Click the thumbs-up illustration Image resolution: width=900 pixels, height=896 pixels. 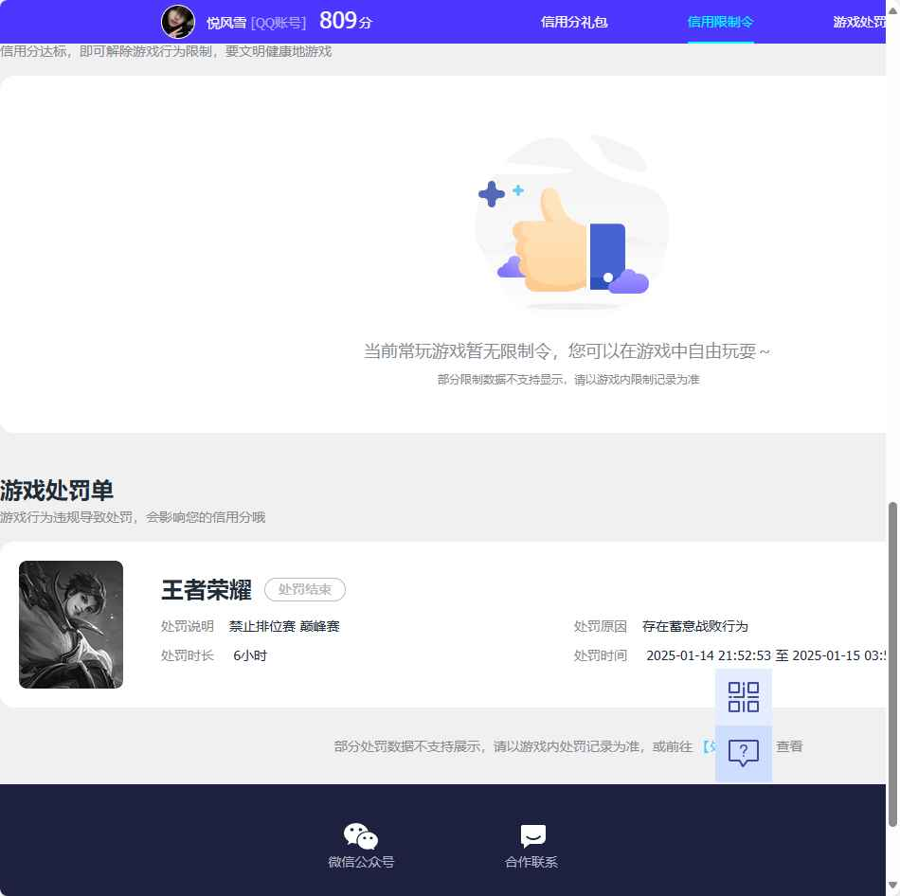571,225
